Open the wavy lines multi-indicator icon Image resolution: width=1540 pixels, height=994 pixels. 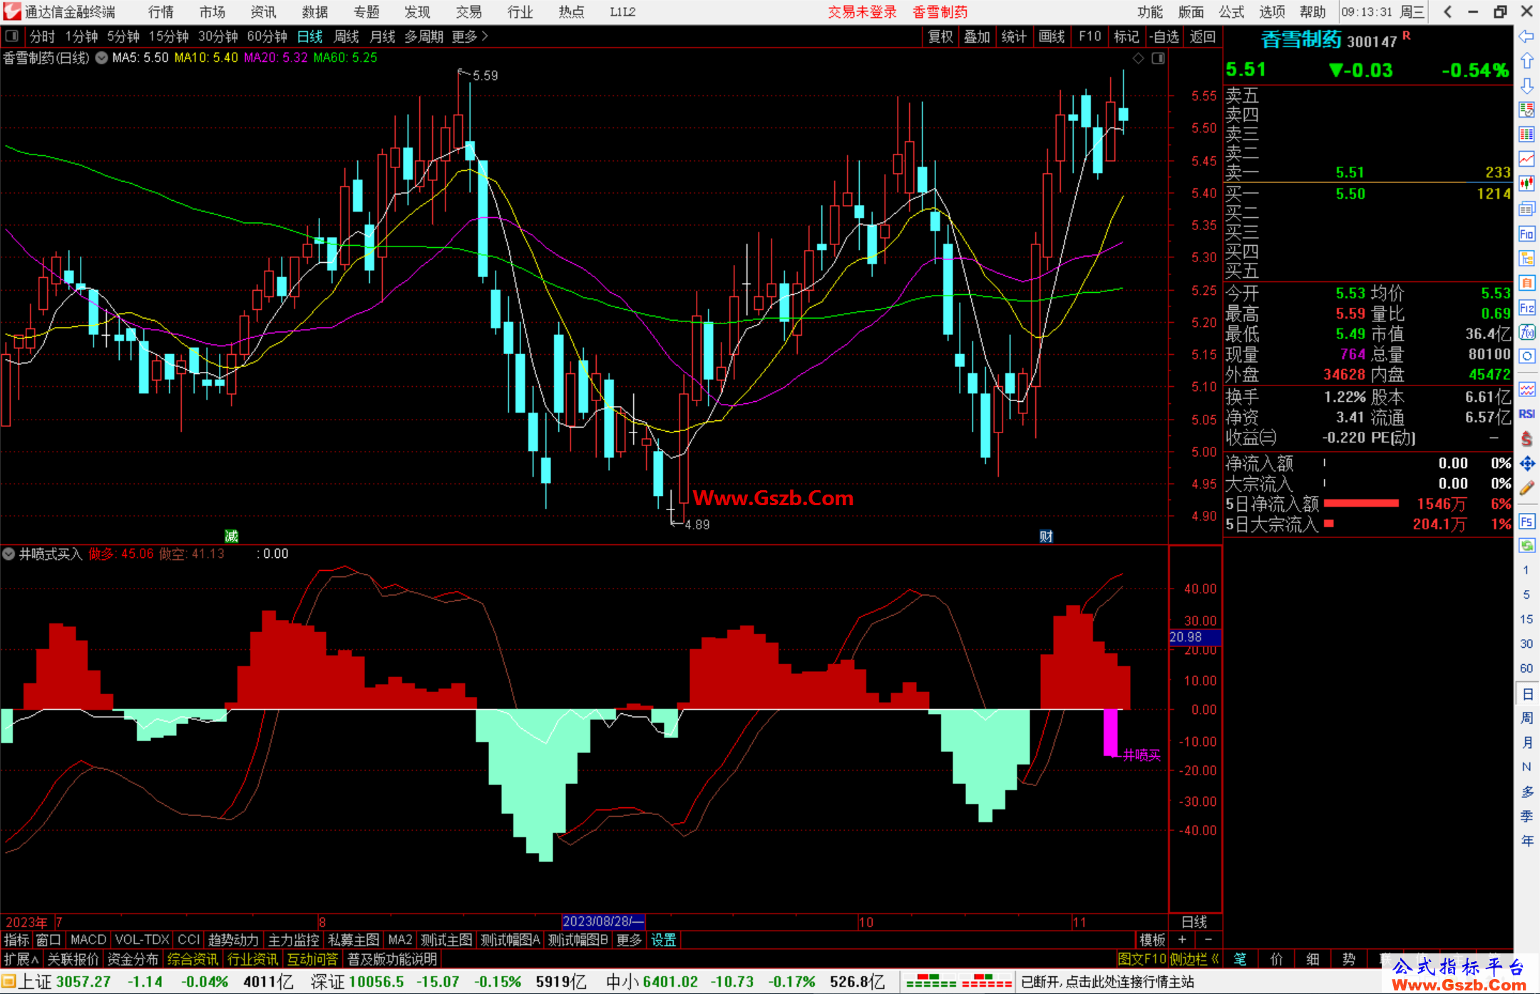click(x=1526, y=389)
